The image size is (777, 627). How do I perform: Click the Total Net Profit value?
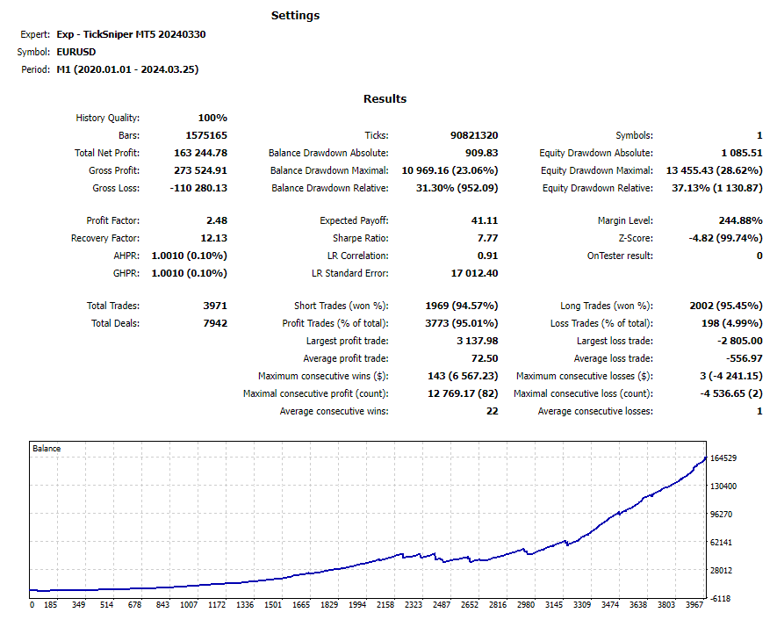pos(197,153)
